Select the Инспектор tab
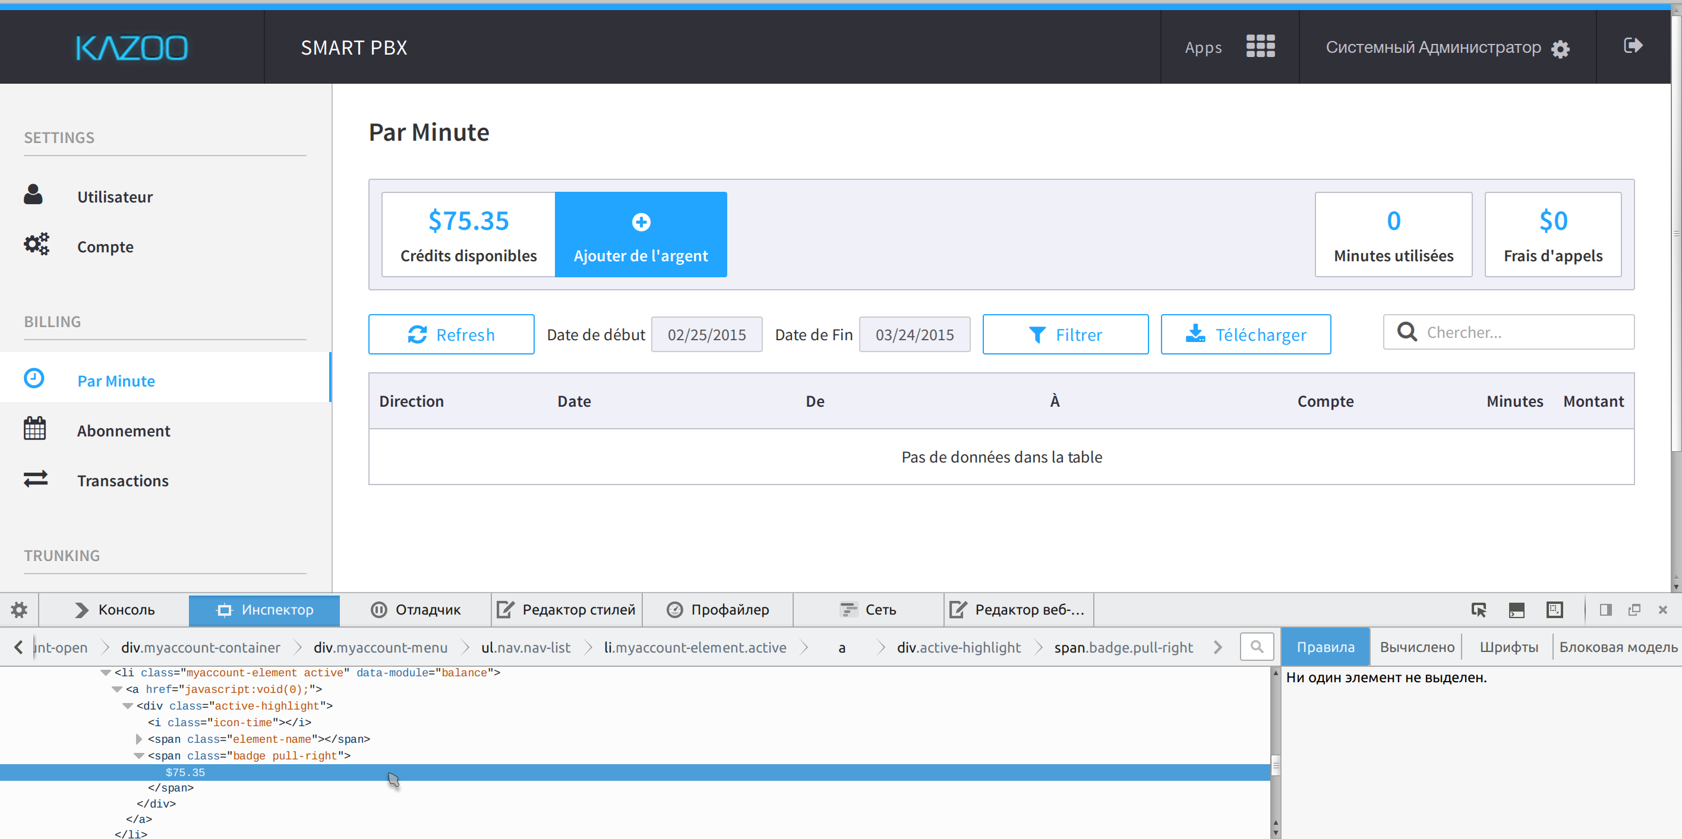The height and width of the screenshot is (839, 1682). [x=264, y=610]
